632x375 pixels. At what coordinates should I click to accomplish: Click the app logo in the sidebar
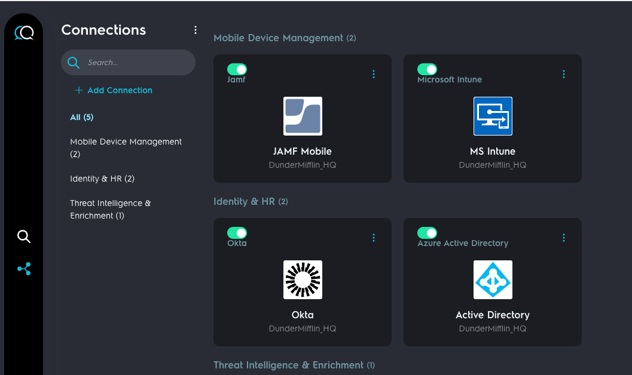tap(24, 33)
